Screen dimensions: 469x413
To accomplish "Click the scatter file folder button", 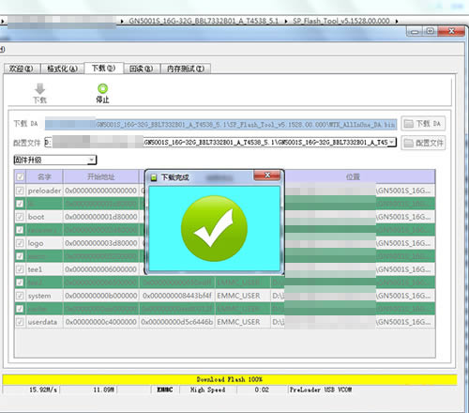I will click(x=423, y=143).
